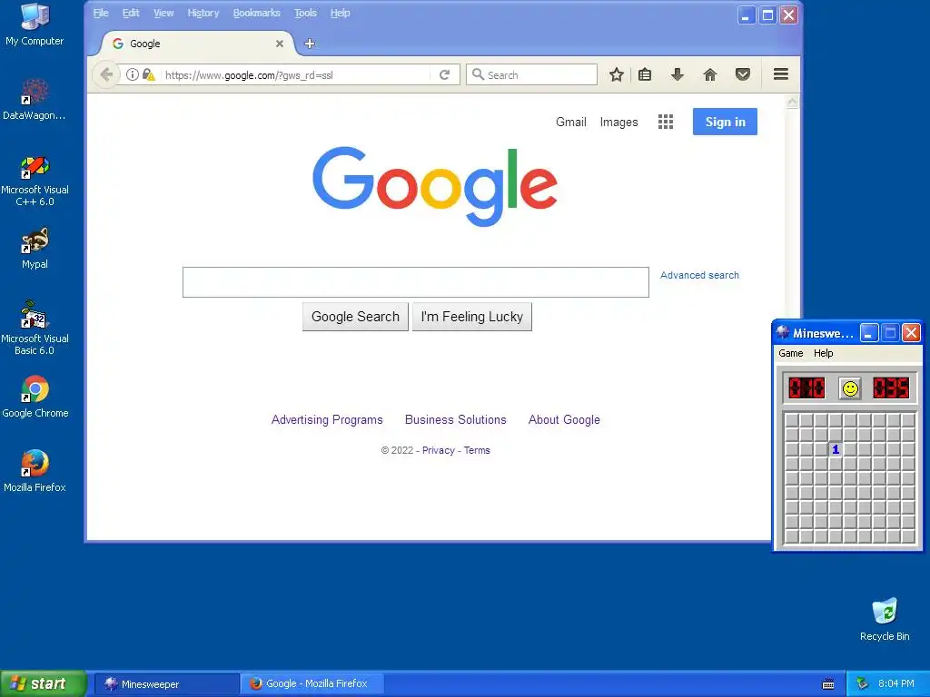
Task: Click the Minesweeper timer display
Action: [891, 388]
